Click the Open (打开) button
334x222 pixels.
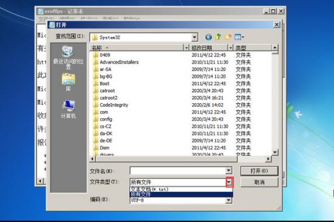pos(259,171)
